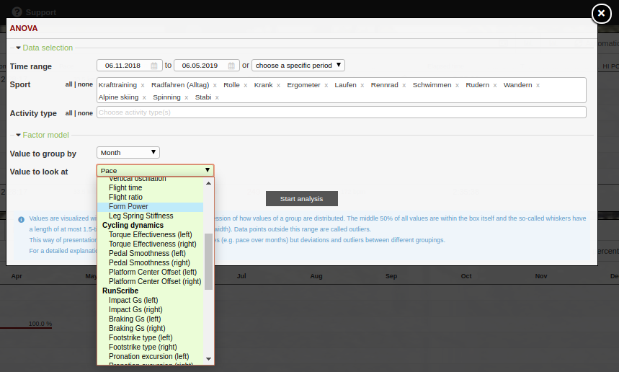Click the Support link behind the dialog
619x372 pixels.
click(40, 12)
